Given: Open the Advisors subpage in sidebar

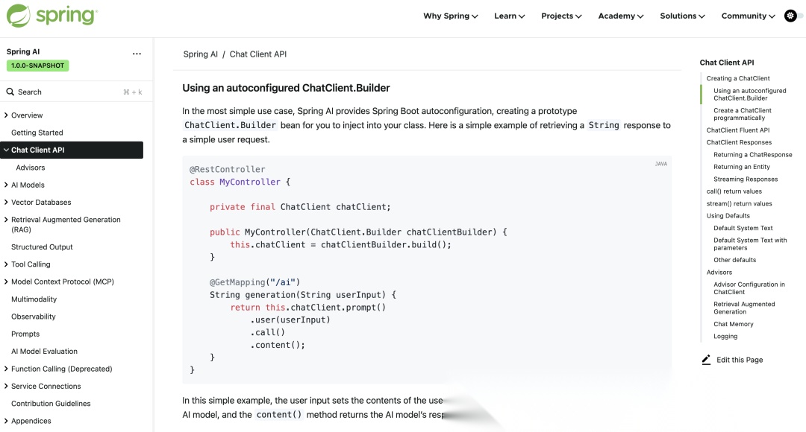Looking at the screenshot, I should coord(31,168).
